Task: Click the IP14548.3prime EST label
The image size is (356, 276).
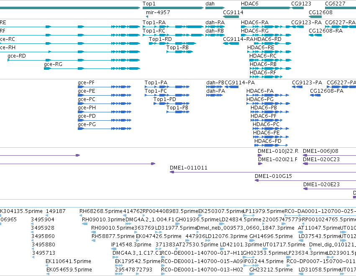Action: point(131,245)
